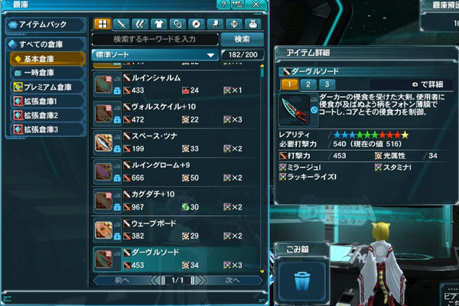Toggle lock icon on カグダチ+10
The height and width of the screenshot is (306, 459).
pos(117,207)
